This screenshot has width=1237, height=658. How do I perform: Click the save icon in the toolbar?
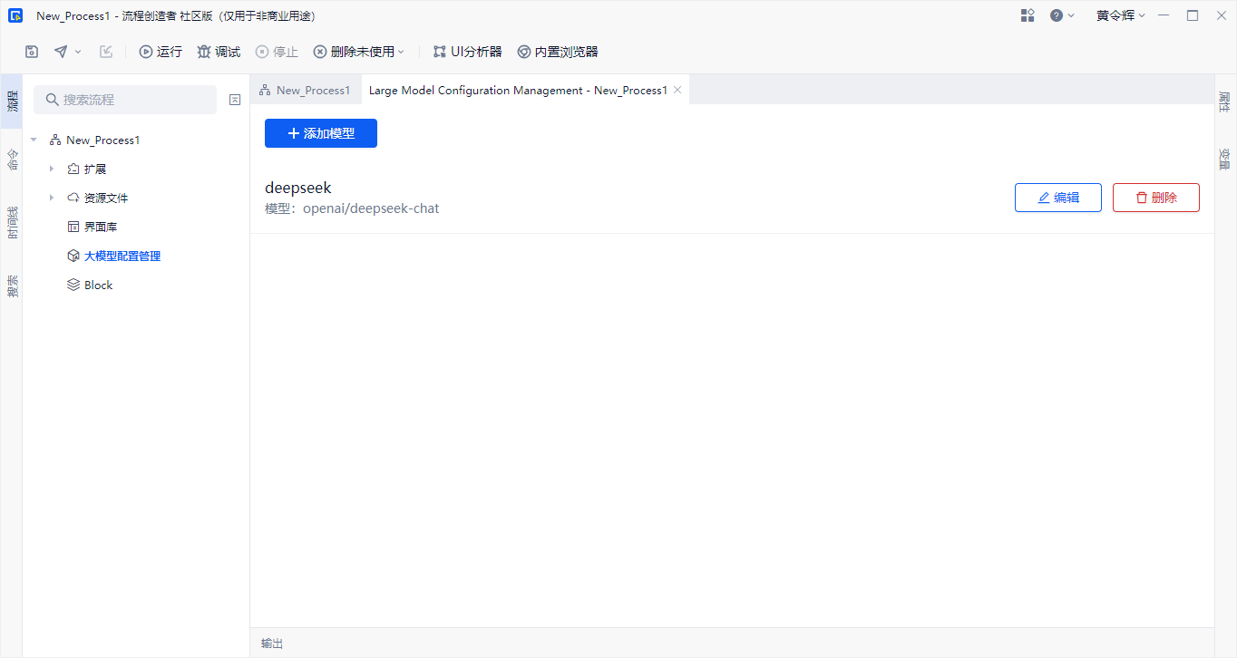(x=32, y=52)
